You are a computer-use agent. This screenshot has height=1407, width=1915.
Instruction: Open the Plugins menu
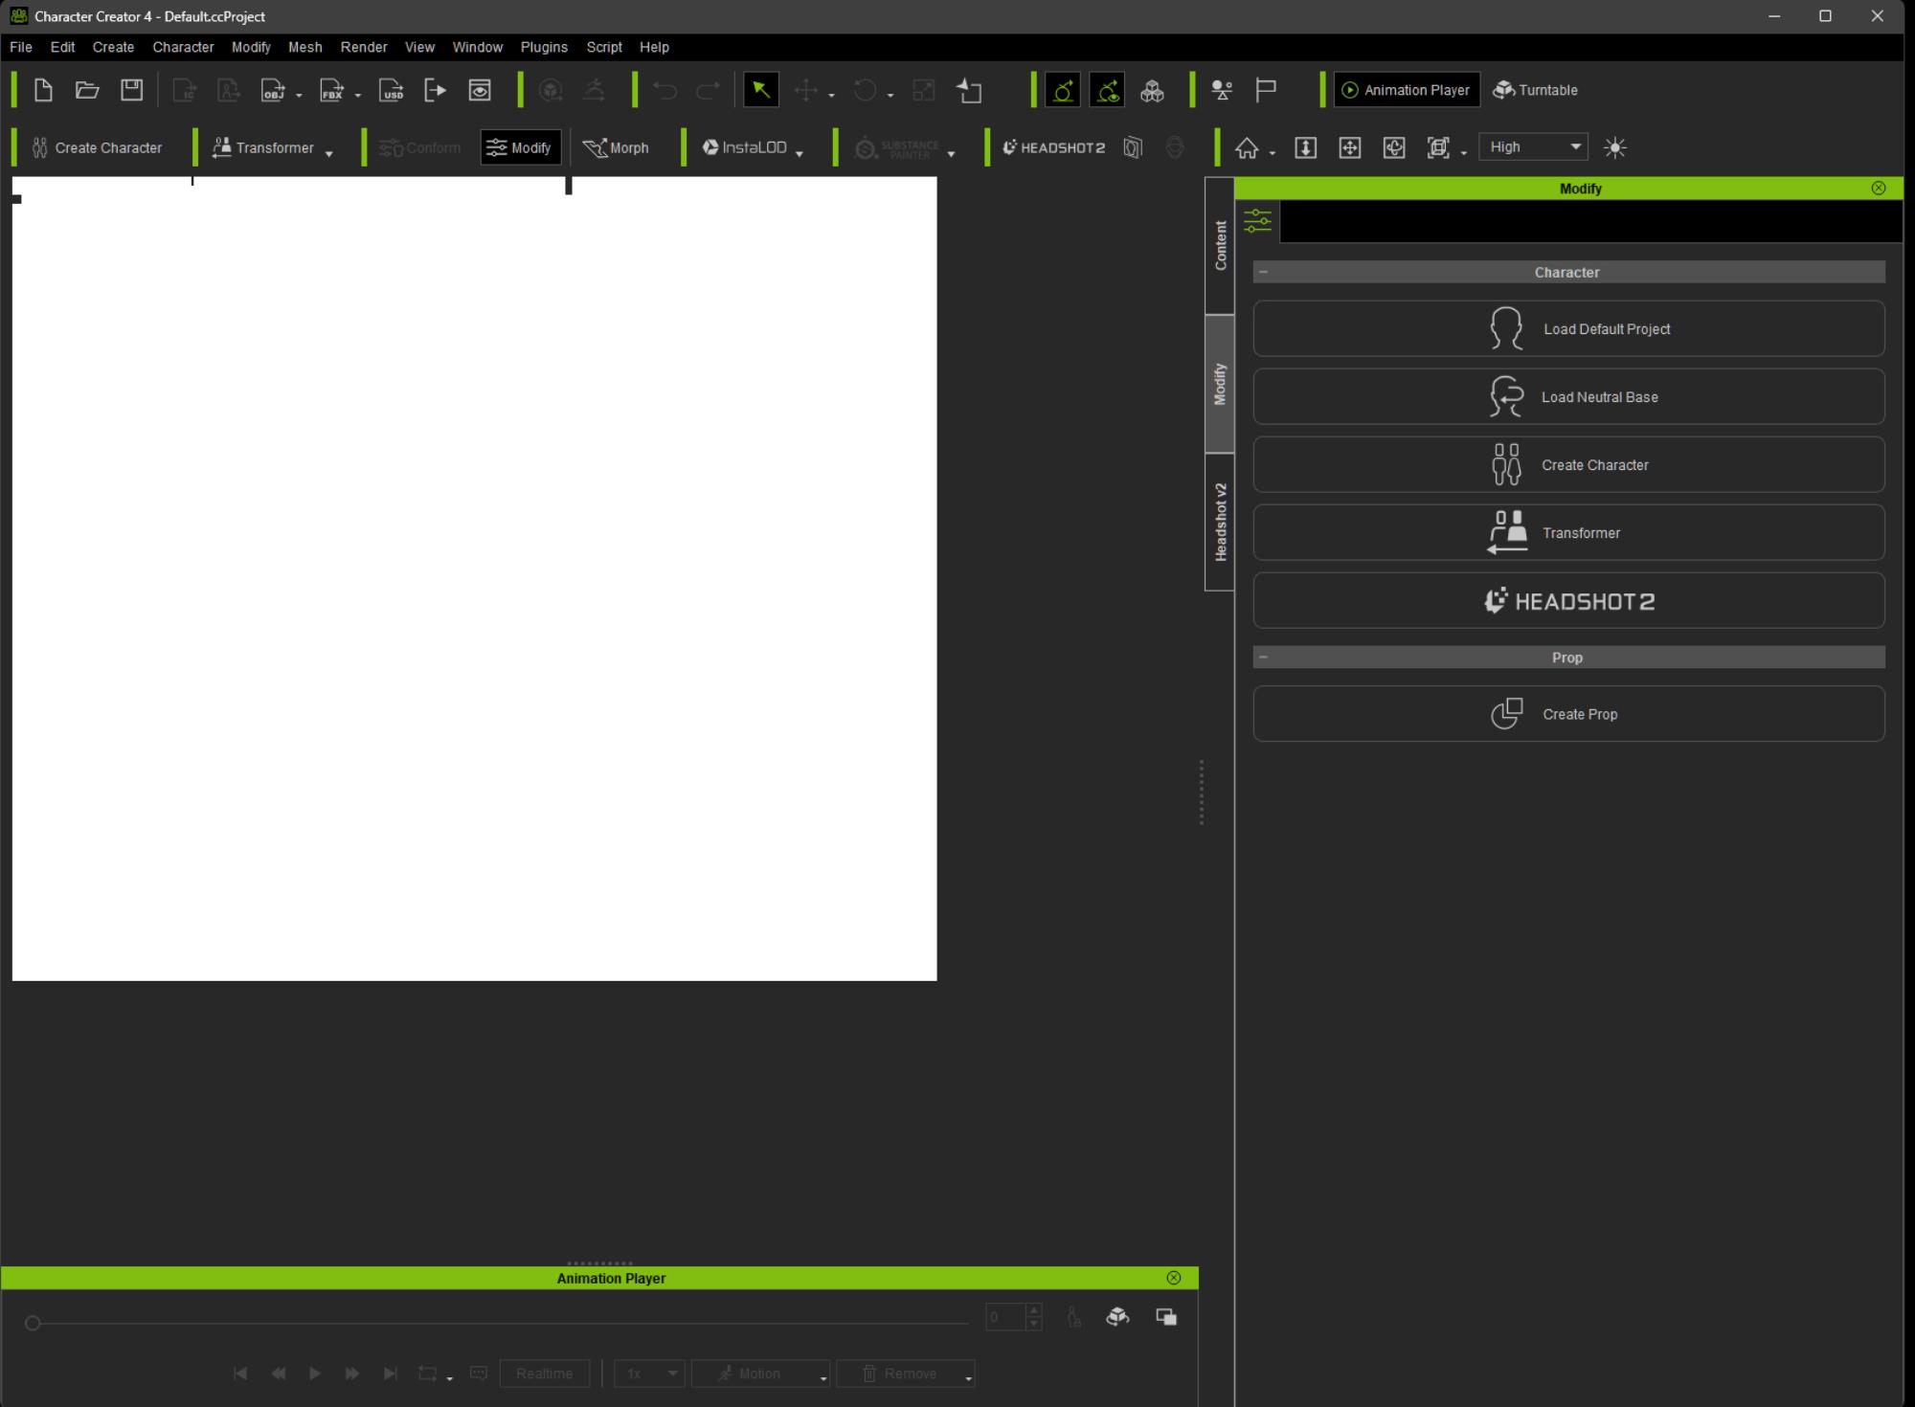[544, 47]
